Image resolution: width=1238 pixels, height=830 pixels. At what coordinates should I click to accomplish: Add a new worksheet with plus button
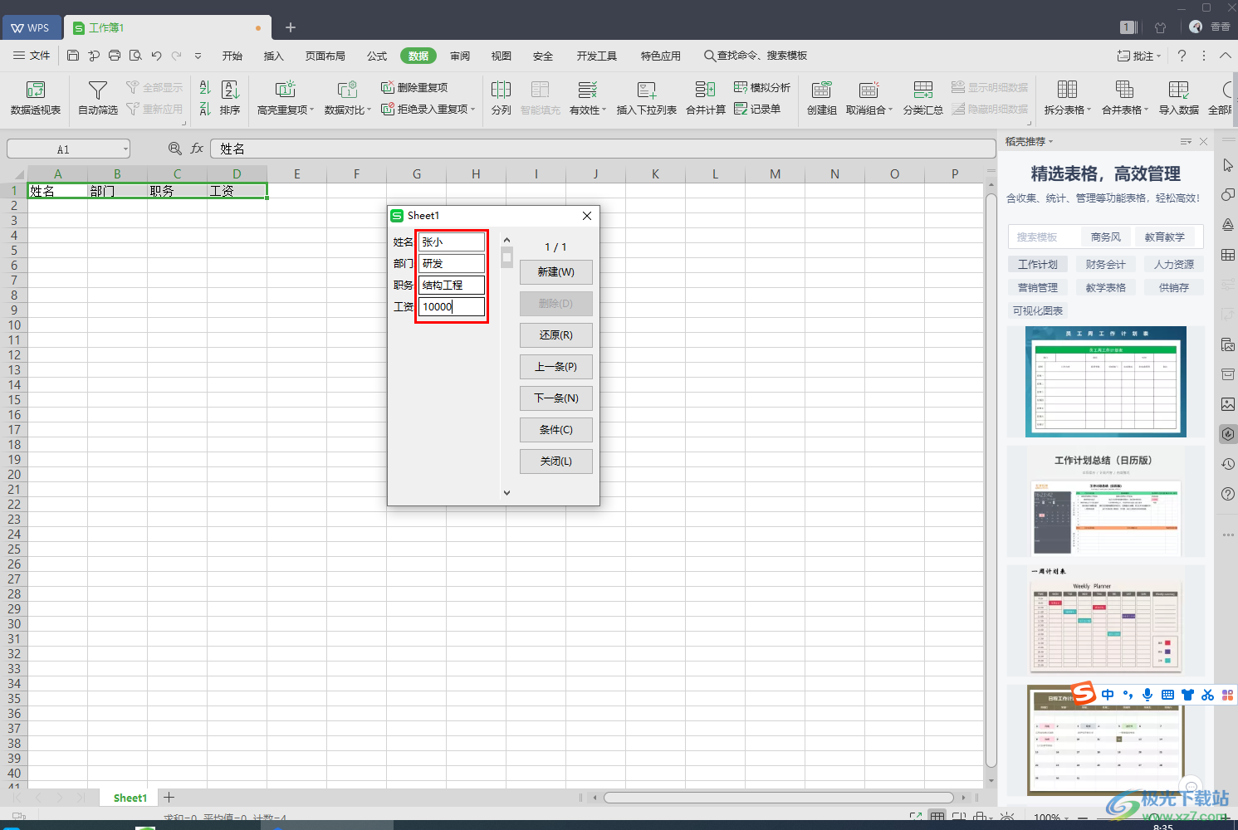(169, 798)
